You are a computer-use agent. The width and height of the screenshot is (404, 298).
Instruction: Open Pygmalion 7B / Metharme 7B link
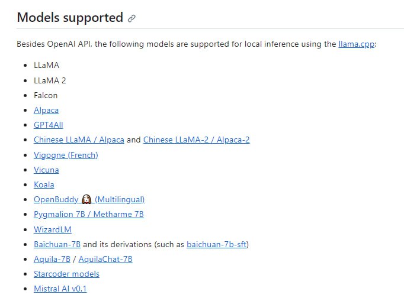click(x=88, y=214)
